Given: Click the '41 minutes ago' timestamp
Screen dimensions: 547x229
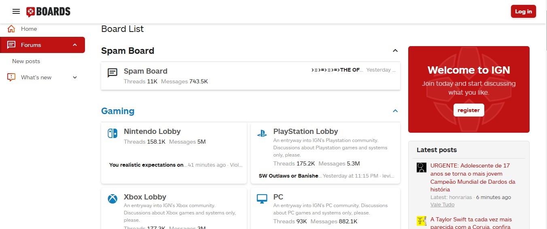Looking at the screenshot, I should click(207, 165).
